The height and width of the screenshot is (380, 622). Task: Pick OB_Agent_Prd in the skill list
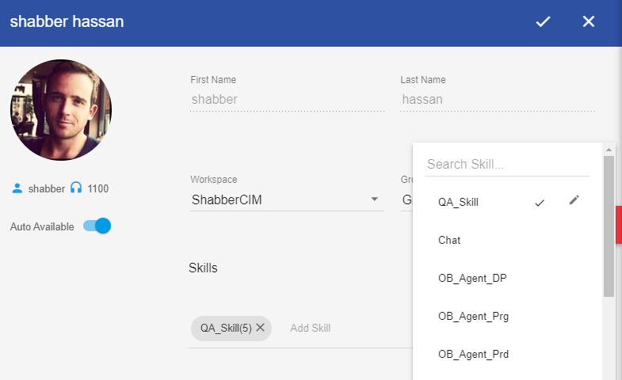pos(473,354)
